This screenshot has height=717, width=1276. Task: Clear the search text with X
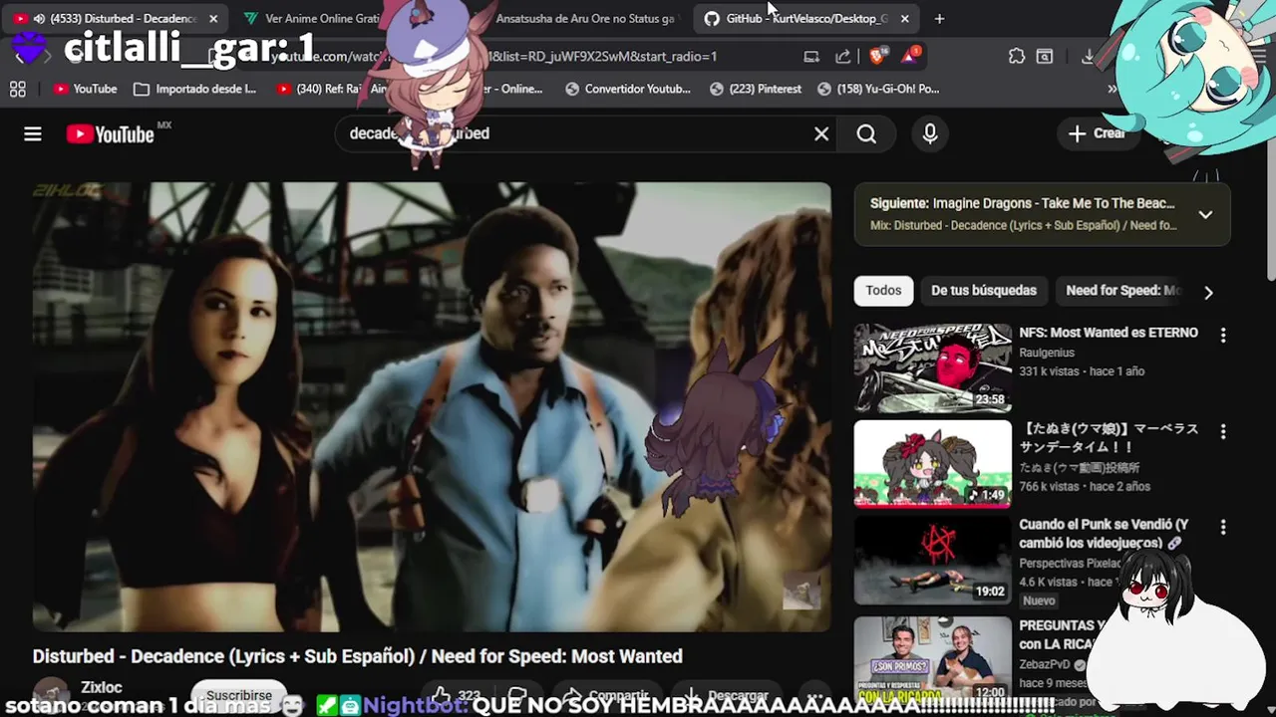tap(821, 133)
